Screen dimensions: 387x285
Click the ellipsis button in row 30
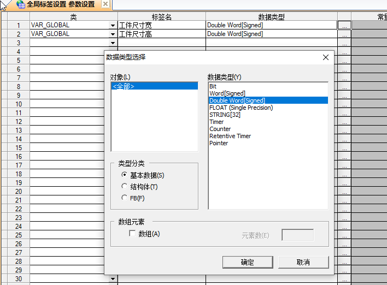pos(344,278)
